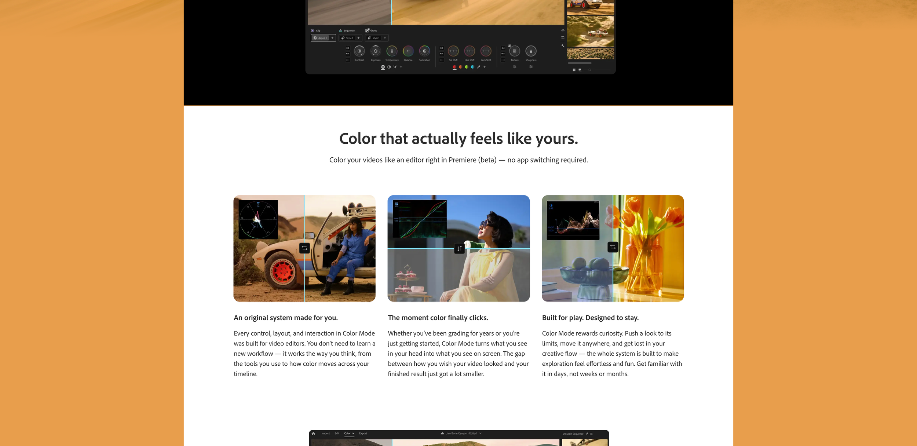Click the globe icon below Exposure
Screen dimensions: 917x446
click(383, 67)
